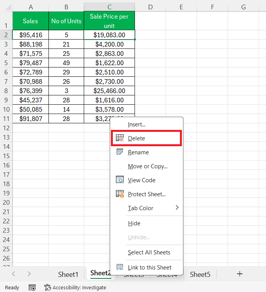Viewport: 266px width, 292px height.
Task: Select column F header
Action: [x=212, y=7]
